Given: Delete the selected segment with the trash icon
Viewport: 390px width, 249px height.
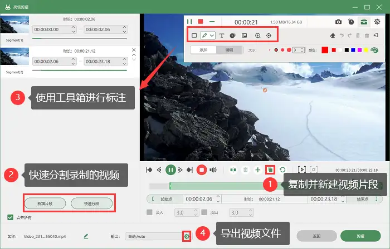Looking at the screenshot, I should point(246,170).
